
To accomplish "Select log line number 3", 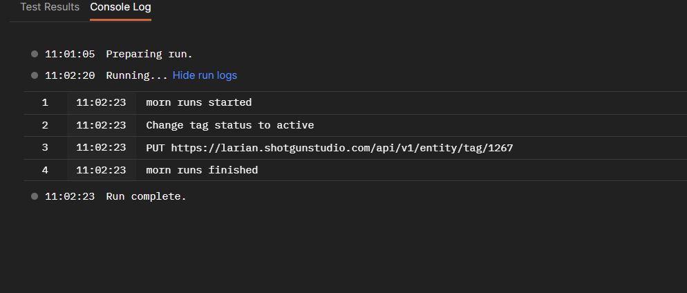I will 45,148.
